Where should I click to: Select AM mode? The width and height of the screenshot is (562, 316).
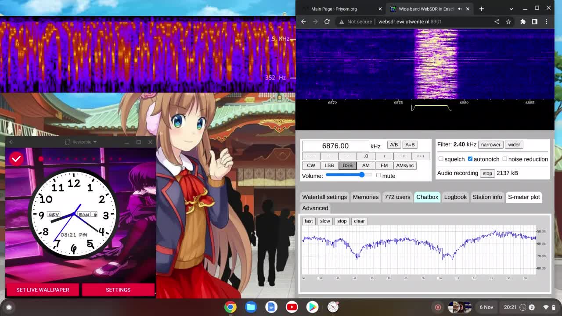pyautogui.click(x=366, y=165)
